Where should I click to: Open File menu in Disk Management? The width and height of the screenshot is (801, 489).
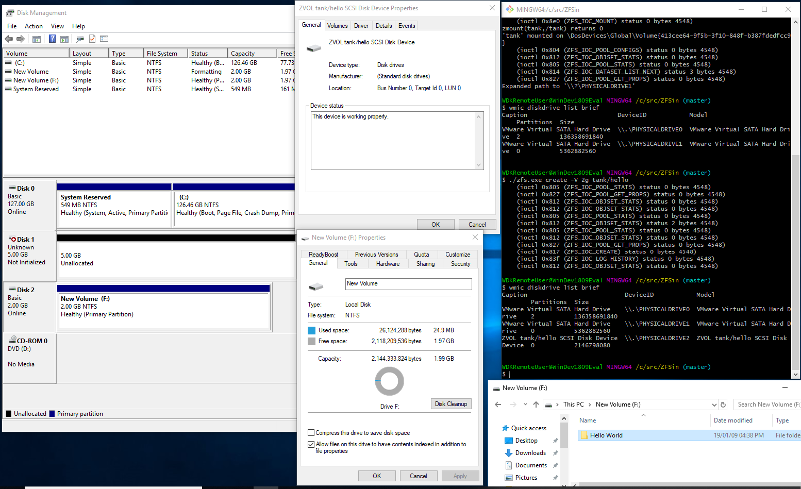tap(12, 26)
